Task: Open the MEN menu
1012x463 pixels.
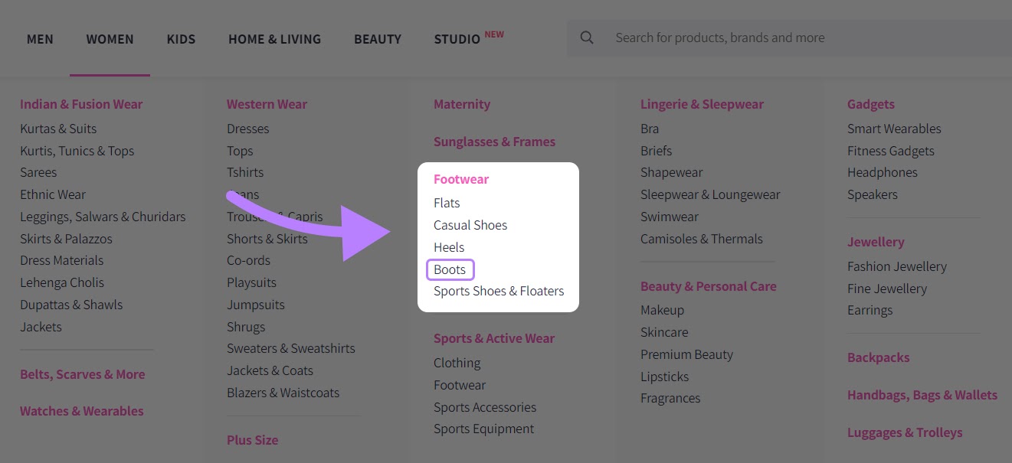Action: (x=40, y=38)
